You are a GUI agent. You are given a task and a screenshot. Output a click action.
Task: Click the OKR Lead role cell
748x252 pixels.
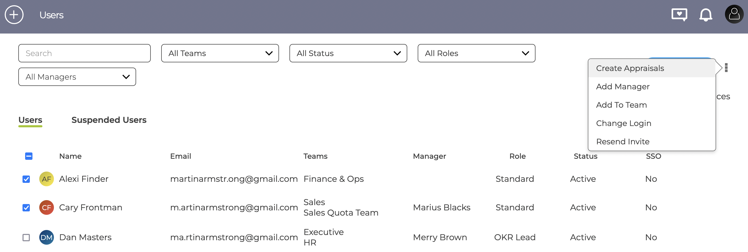pos(515,238)
